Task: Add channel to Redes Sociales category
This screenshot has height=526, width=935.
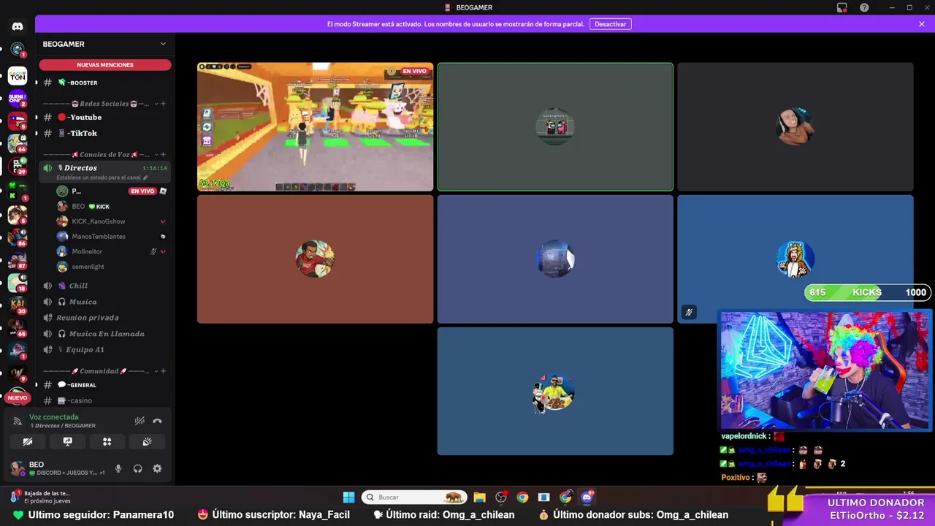Action: point(163,104)
